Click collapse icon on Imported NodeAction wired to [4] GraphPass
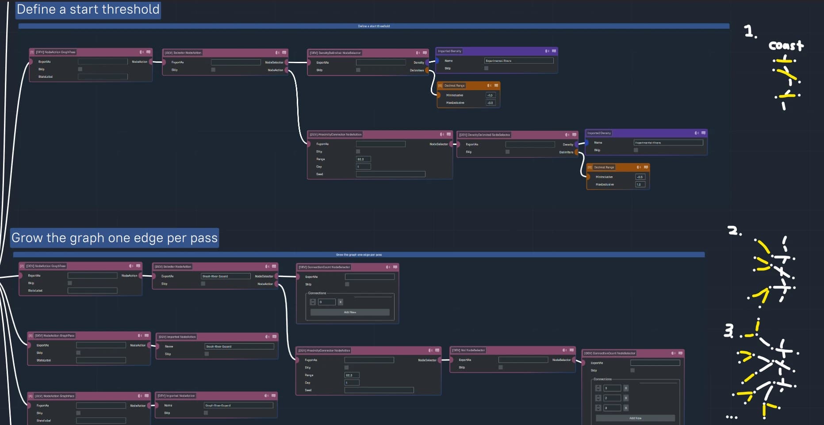 click(x=266, y=395)
